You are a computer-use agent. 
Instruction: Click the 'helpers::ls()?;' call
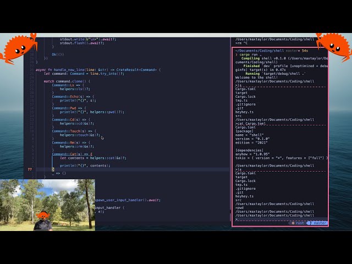click(x=75, y=89)
